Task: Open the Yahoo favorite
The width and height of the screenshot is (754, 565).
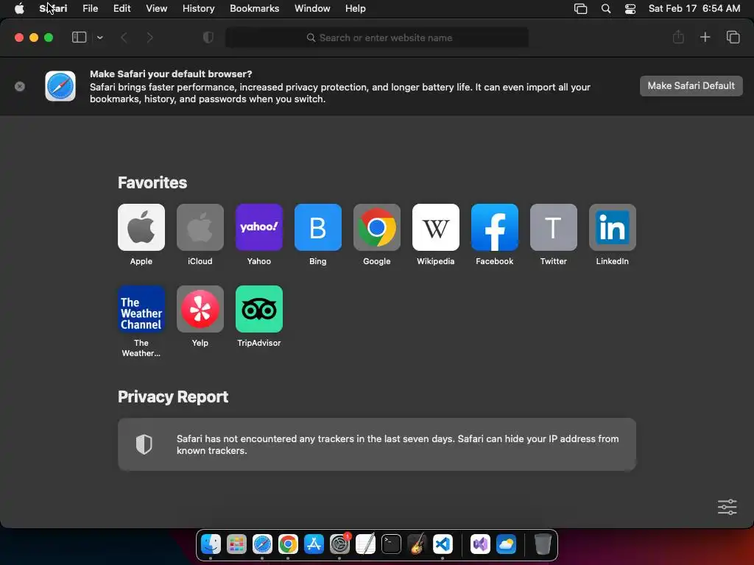Action: click(258, 227)
